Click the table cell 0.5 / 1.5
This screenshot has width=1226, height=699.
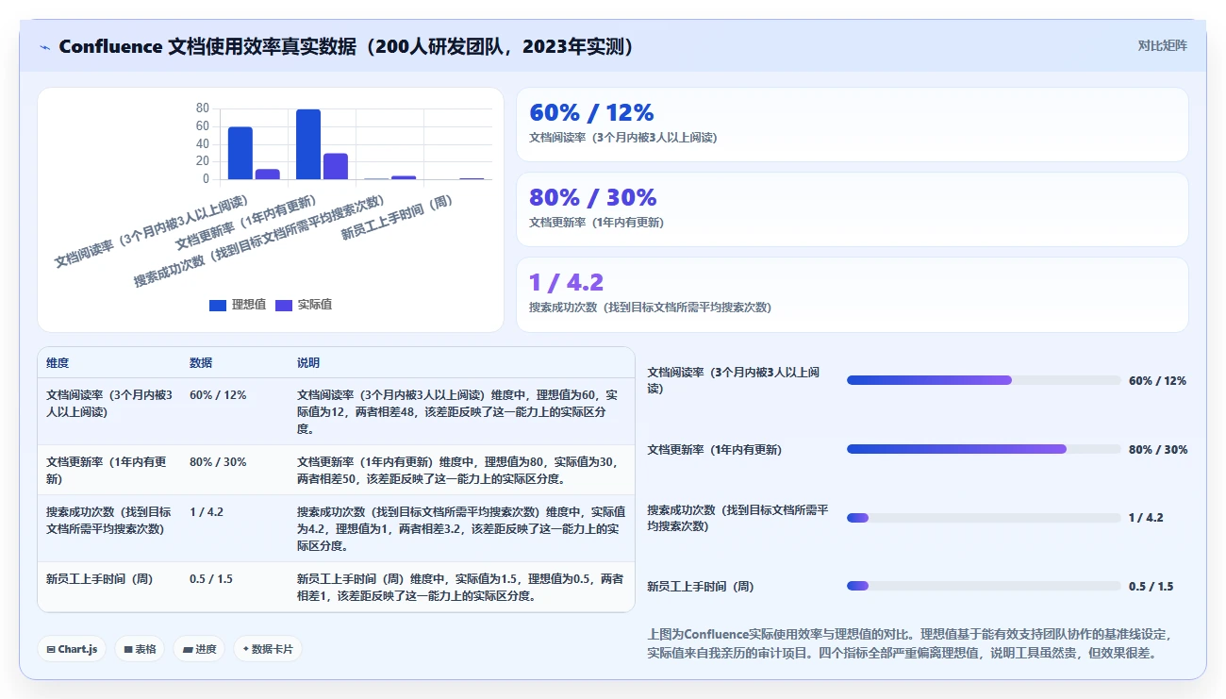[x=211, y=578]
